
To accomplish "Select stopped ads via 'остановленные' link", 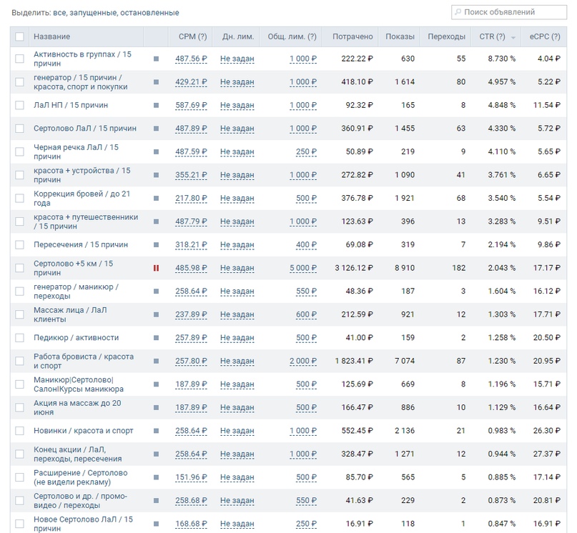I will click(149, 13).
